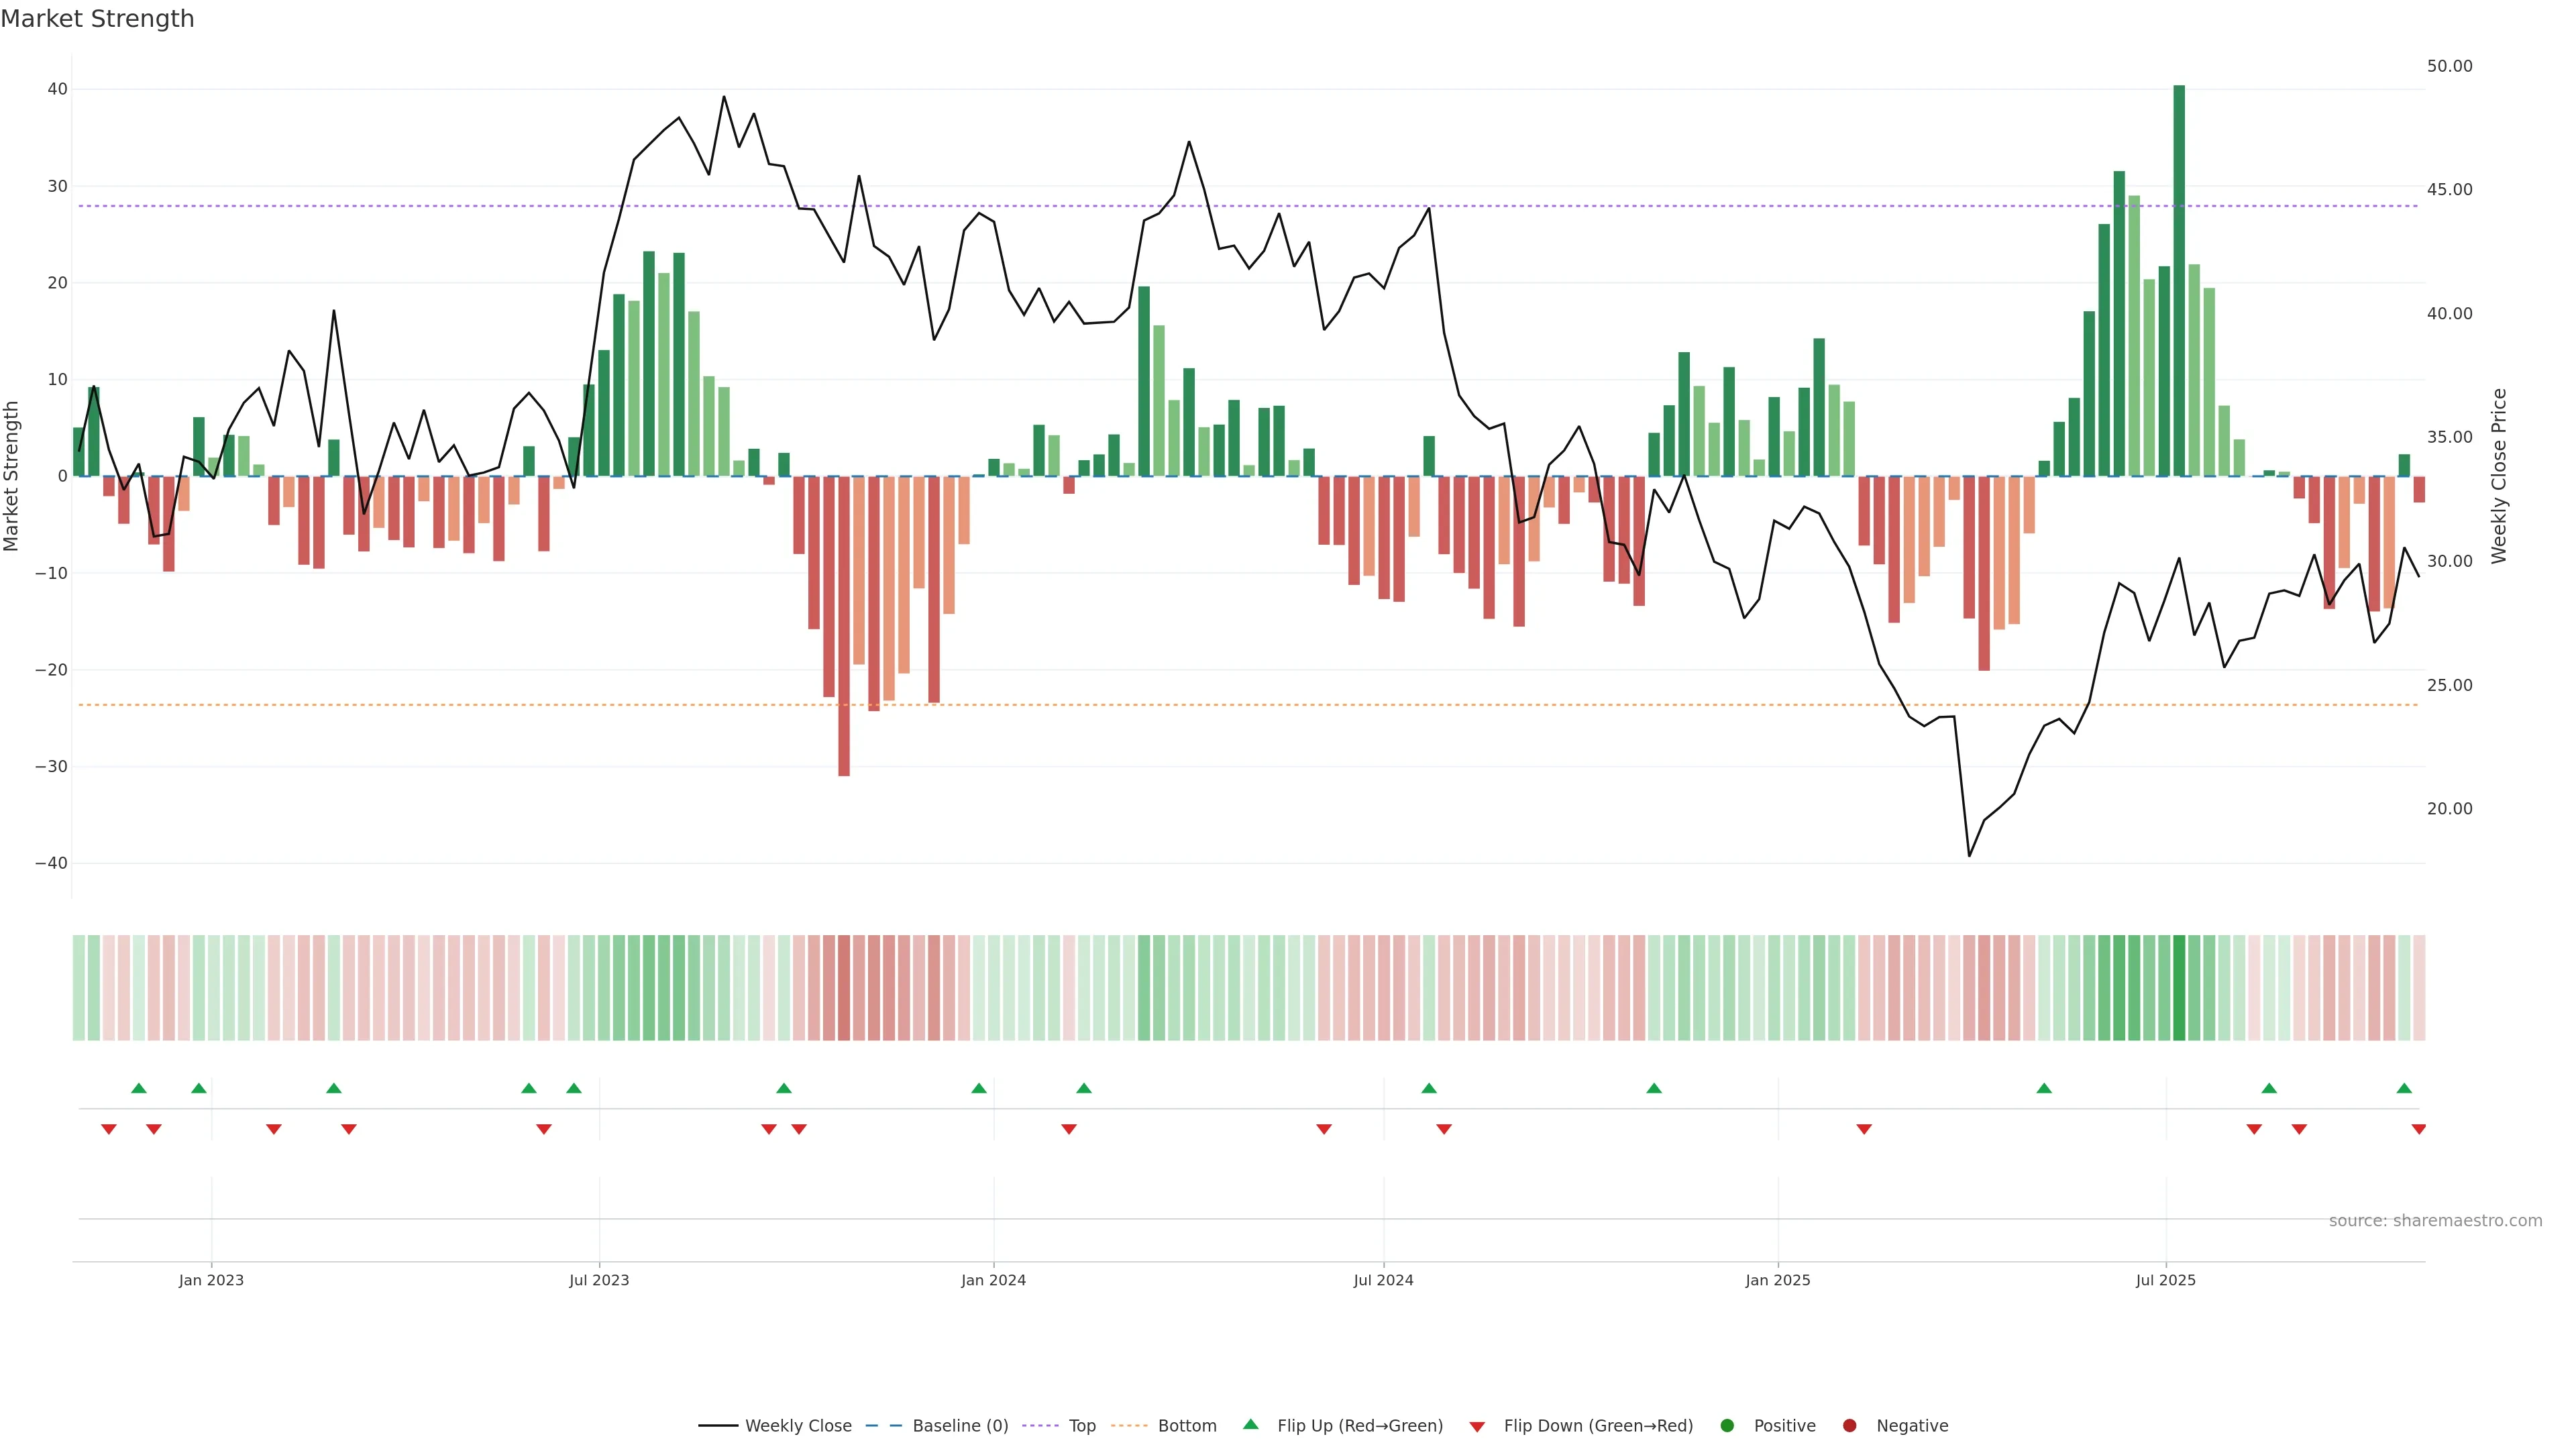The height and width of the screenshot is (1449, 2576).
Task: Click the Negative red circle legend icon
Action: (x=1849, y=1426)
